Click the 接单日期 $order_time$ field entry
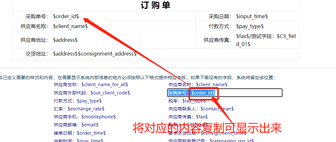The width and height of the screenshot is (336, 142). point(80,133)
